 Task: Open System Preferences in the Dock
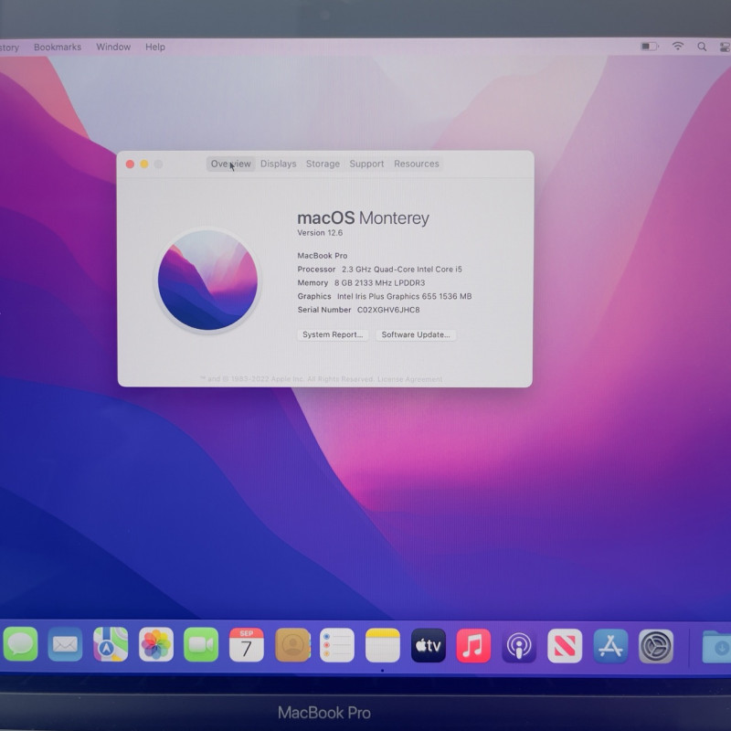click(x=656, y=646)
